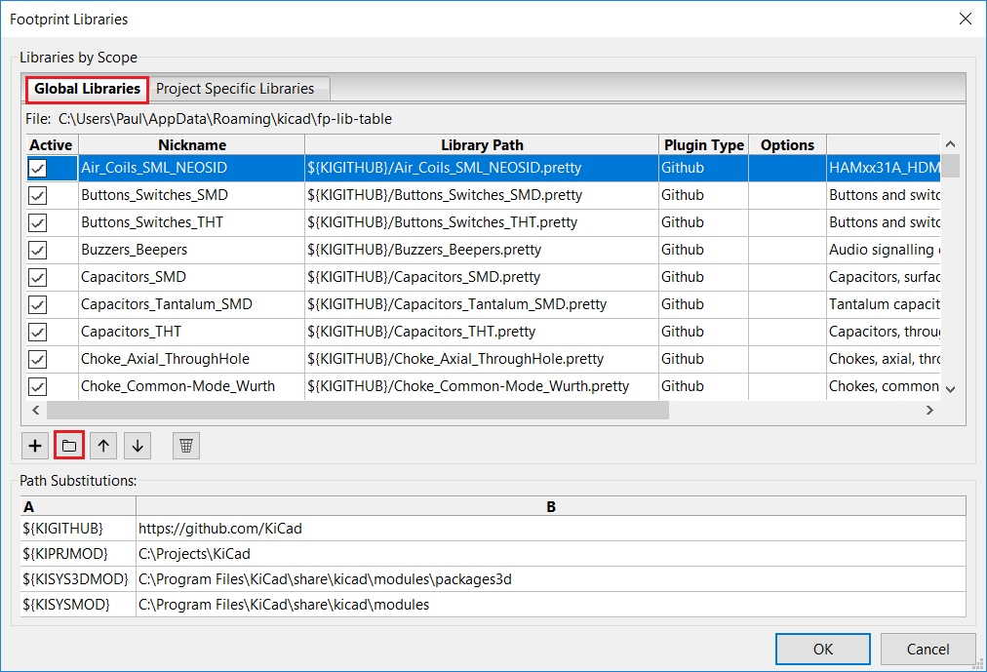
Task: Click the ${KISYS3DMOD} path substitution name
Action: (x=78, y=579)
